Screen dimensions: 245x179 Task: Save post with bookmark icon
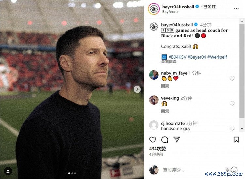tap(236, 140)
